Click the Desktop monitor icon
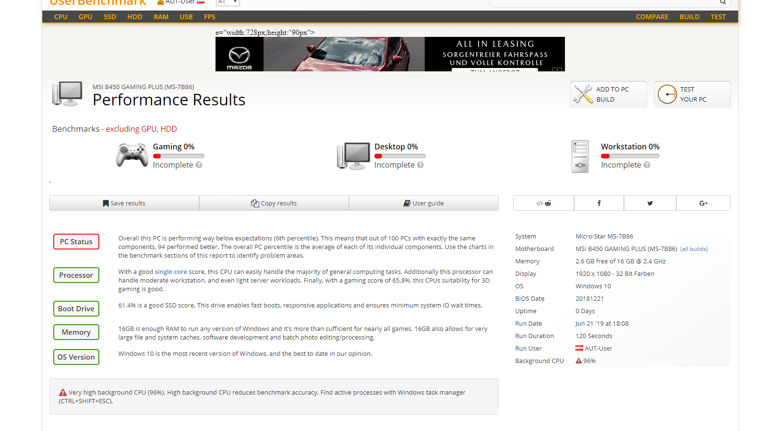This screenshot has height=431, width=767. coord(354,156)
